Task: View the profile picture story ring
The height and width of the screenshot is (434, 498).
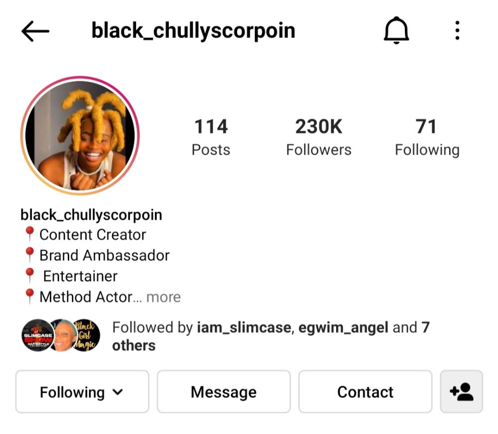Action: click(x=80, y=136)
